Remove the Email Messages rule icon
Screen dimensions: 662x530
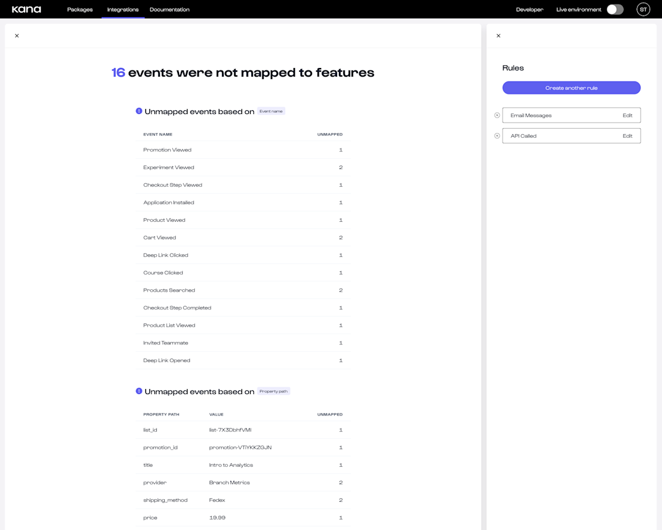[497, 115]
